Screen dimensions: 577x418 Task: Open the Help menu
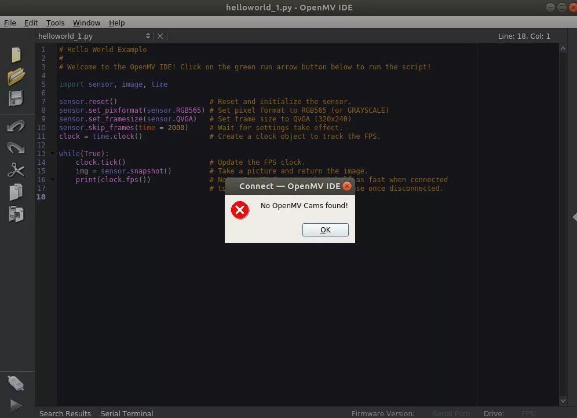tap(116, 23)
